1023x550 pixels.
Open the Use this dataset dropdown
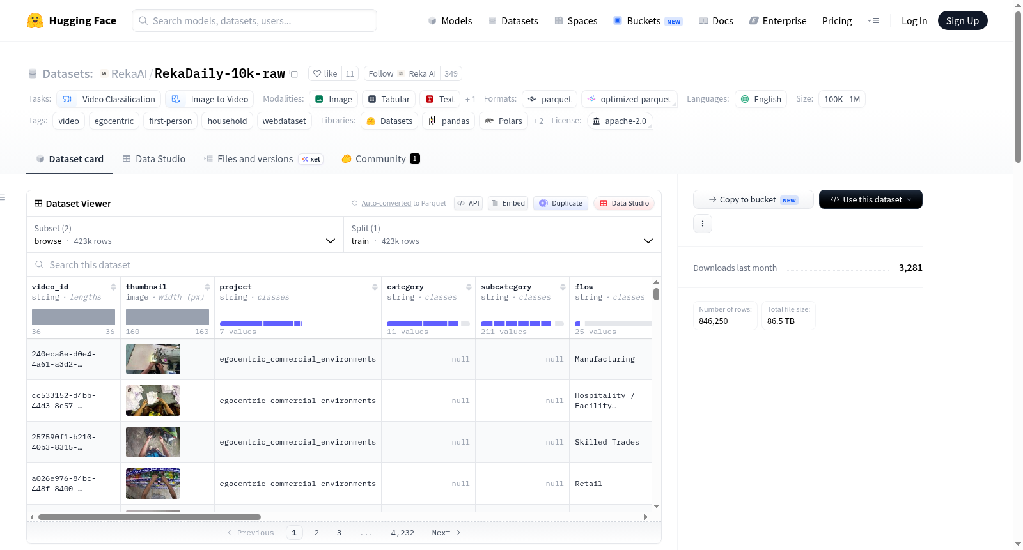pos(871,199)
